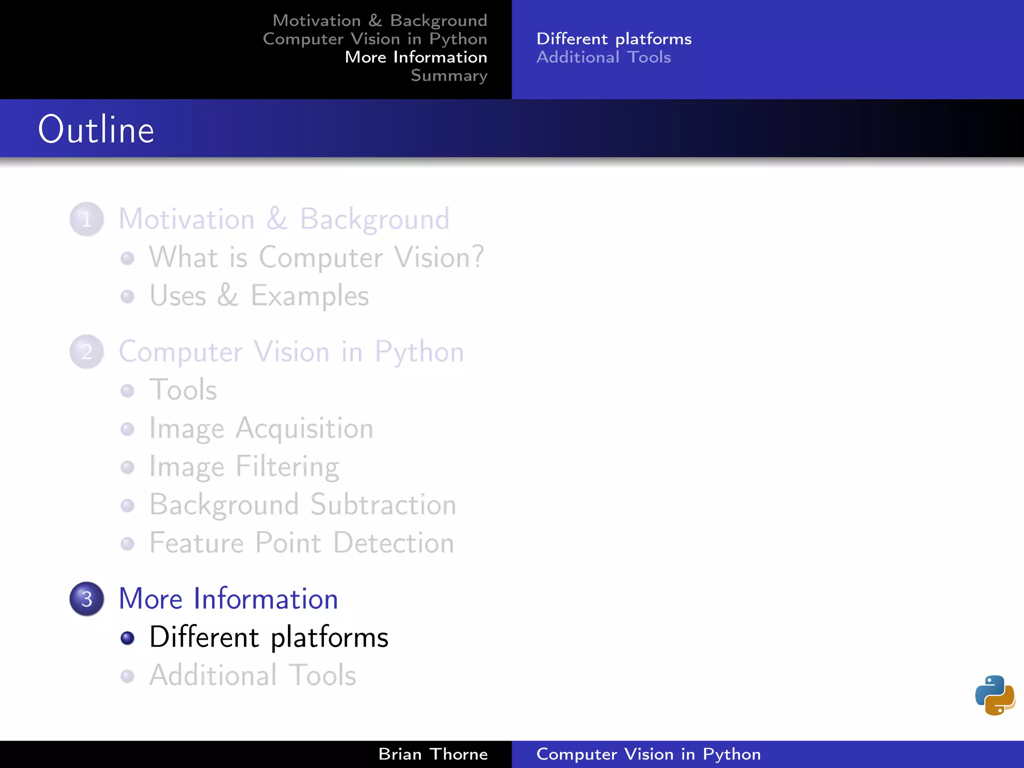Click numbered ball 1 in outline

click(86, 219)
